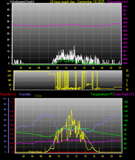Screen dimensions: 135x160
Task: Select the Dew Point (°F) legend label
Action: 124,94
